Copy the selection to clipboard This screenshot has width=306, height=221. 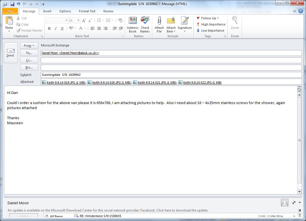pyautogui.click(x=22, y=24)
